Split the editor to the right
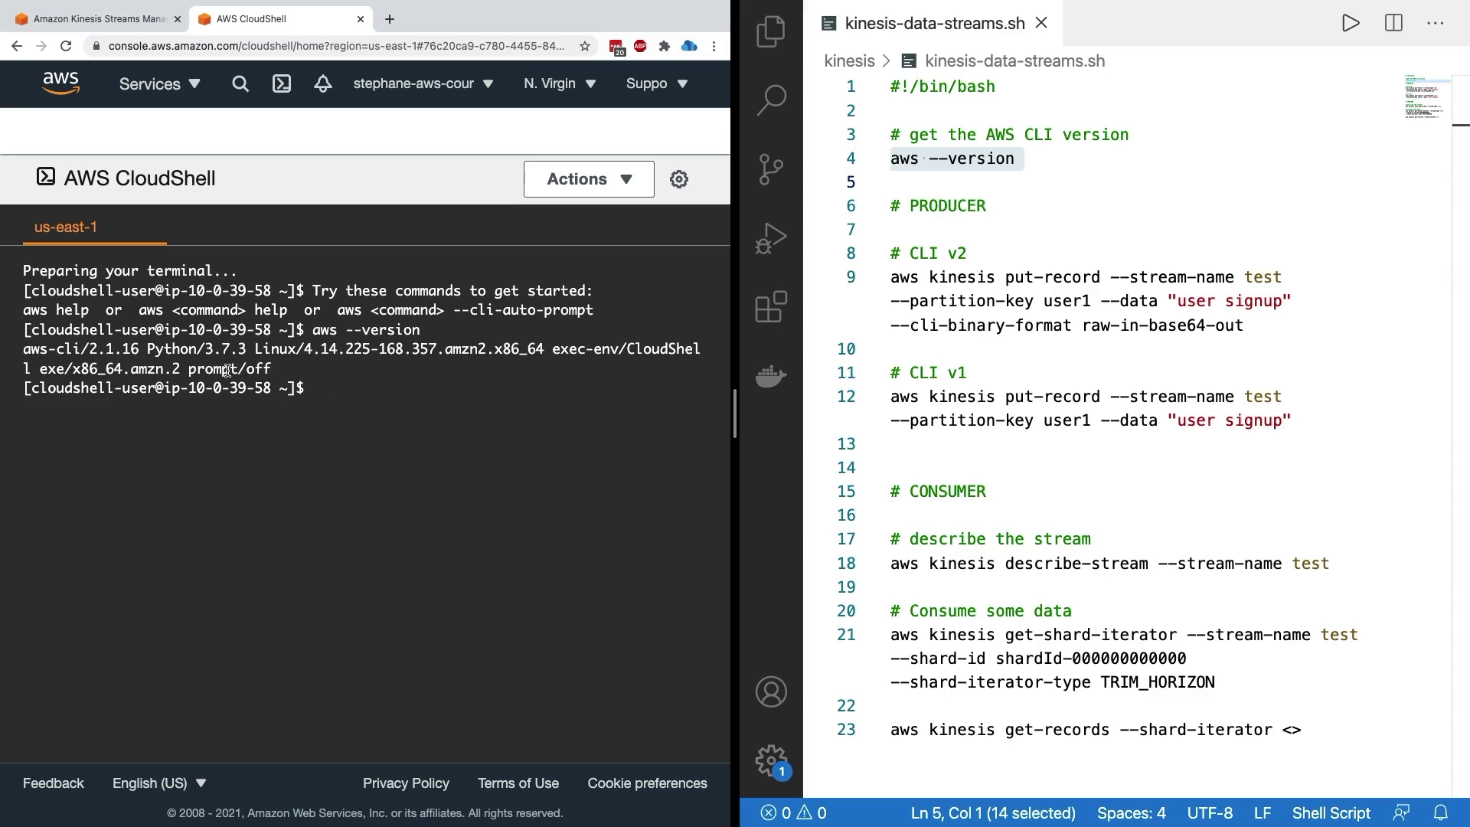 click(x=1393, y=23)
